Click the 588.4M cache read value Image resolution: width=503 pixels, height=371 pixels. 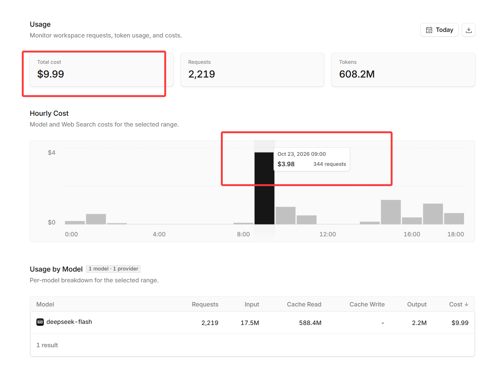tap(310, 323)
